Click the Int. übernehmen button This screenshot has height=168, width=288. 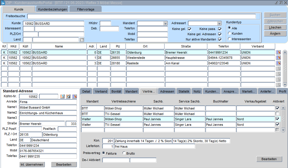(32, 165)
